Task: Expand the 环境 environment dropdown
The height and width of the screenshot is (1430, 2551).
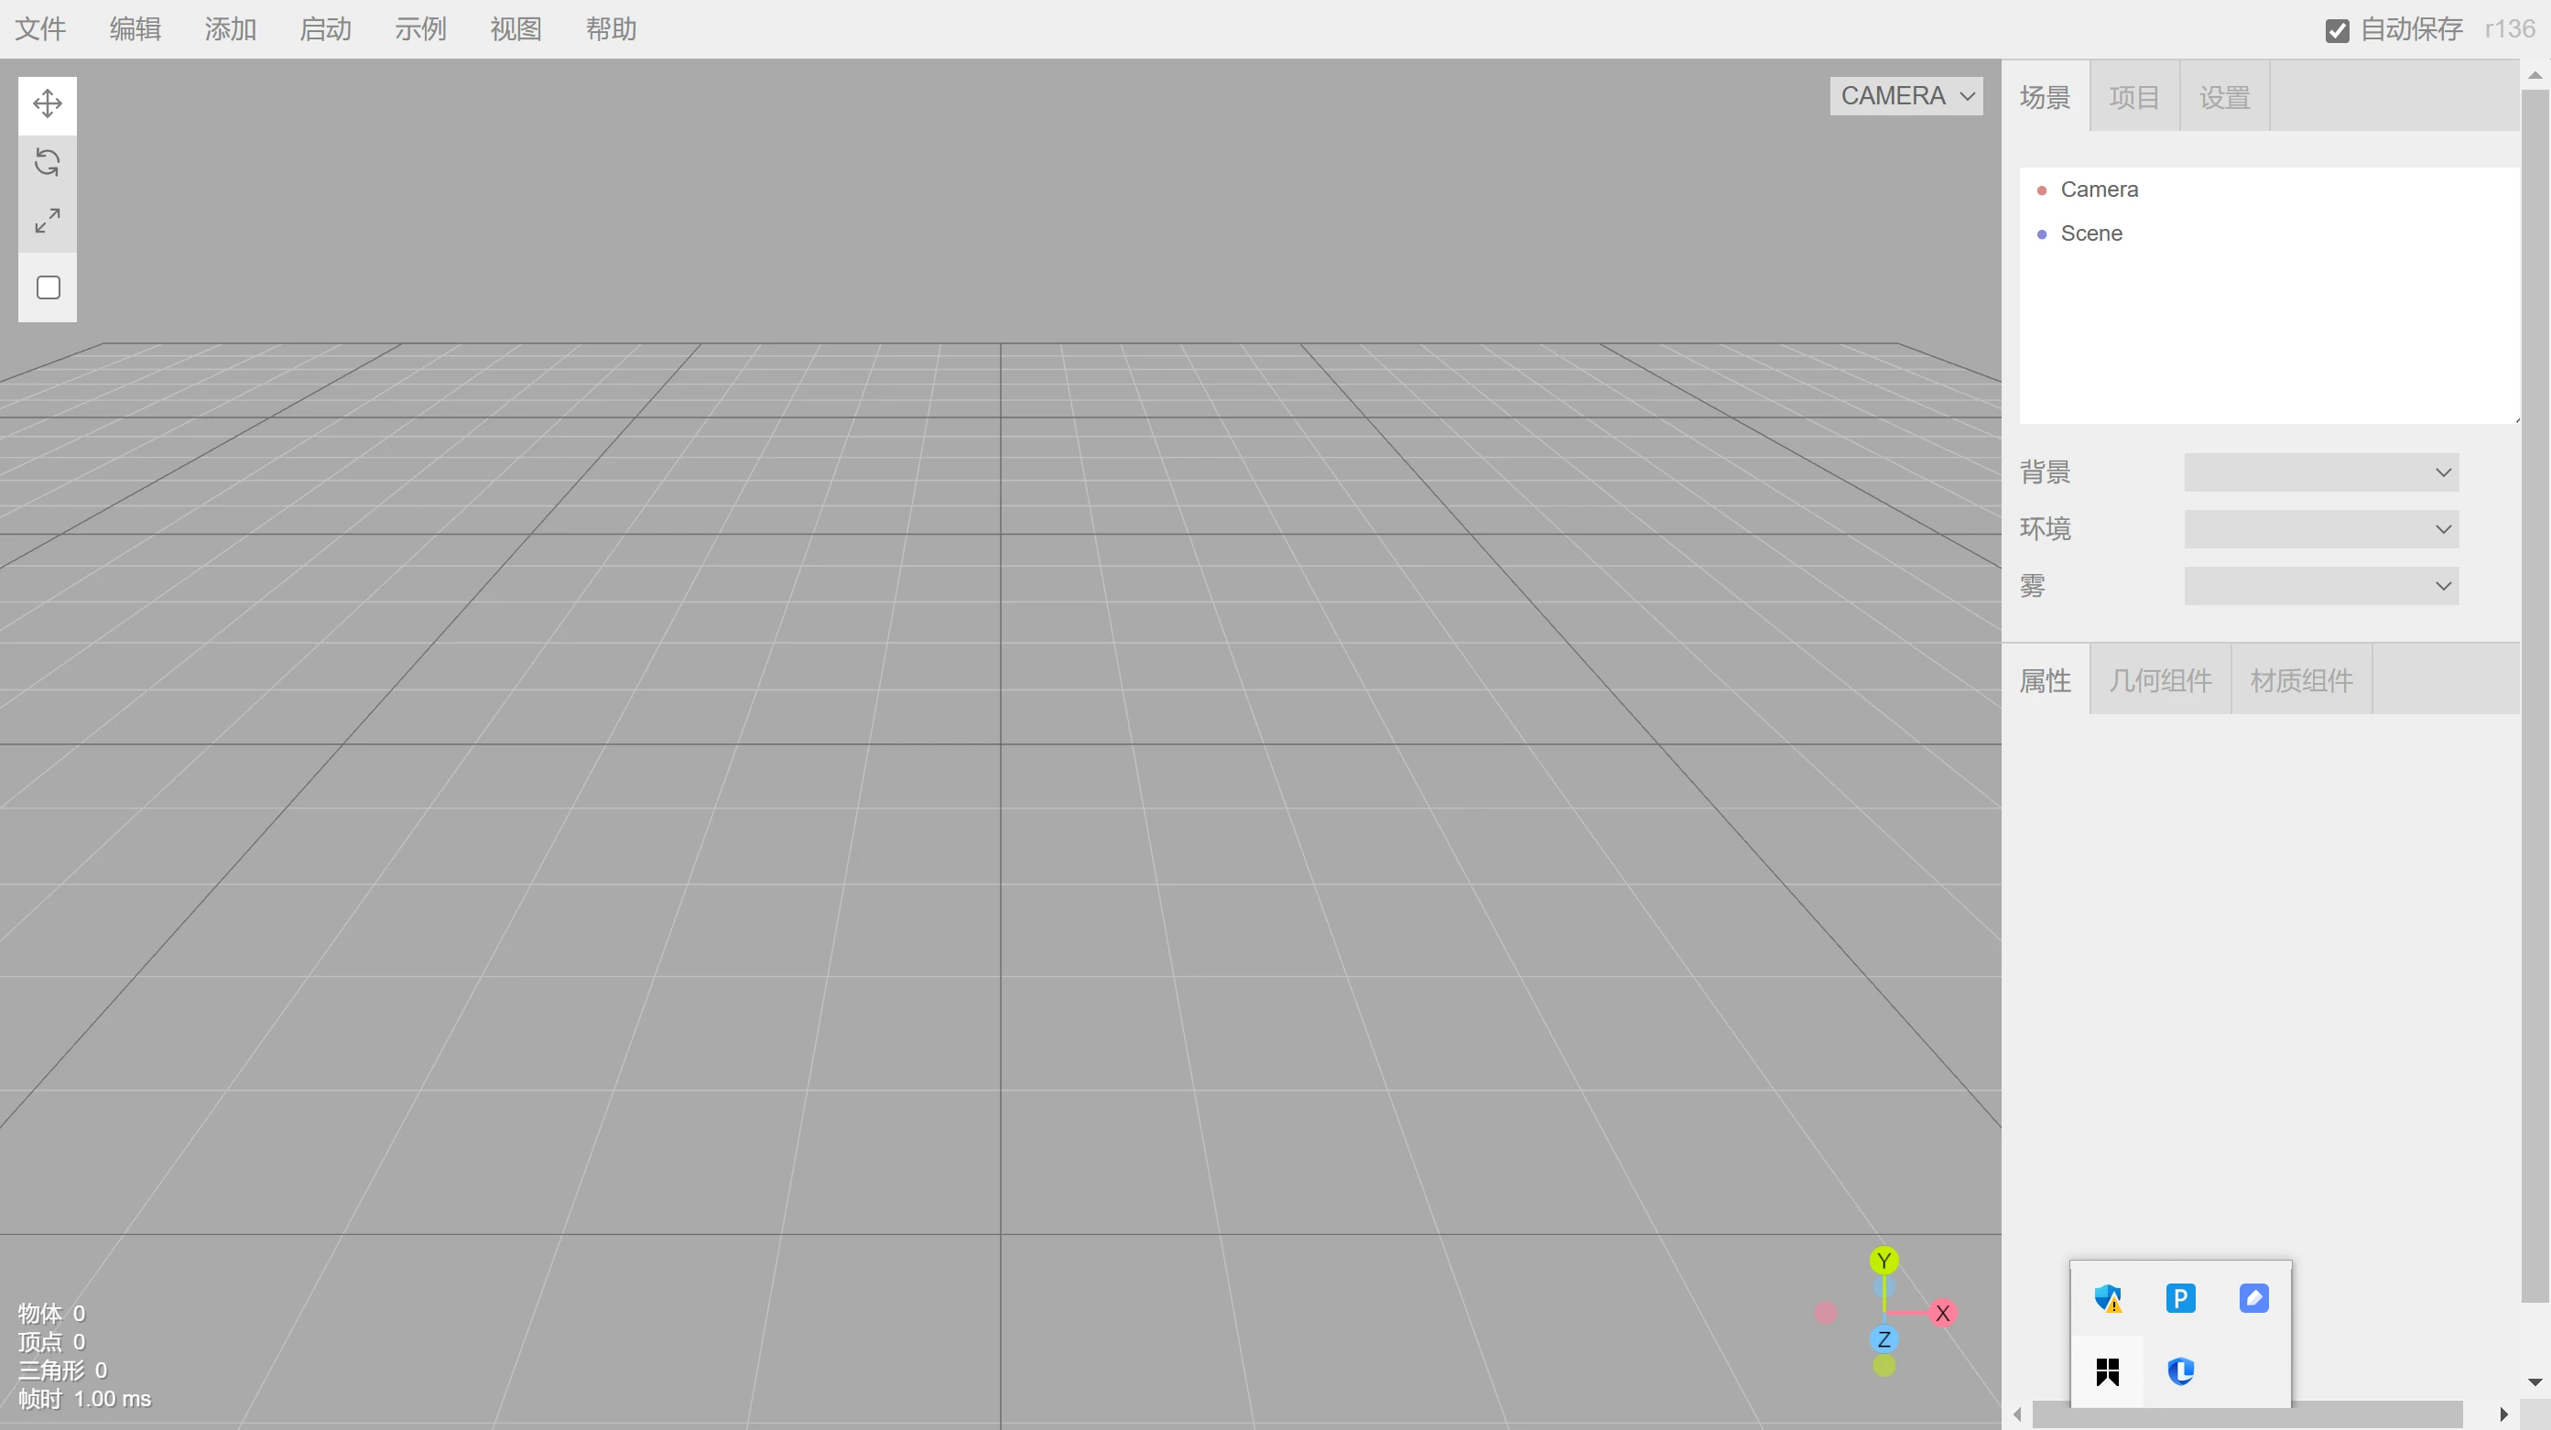Action: (x=2321, y=529)
